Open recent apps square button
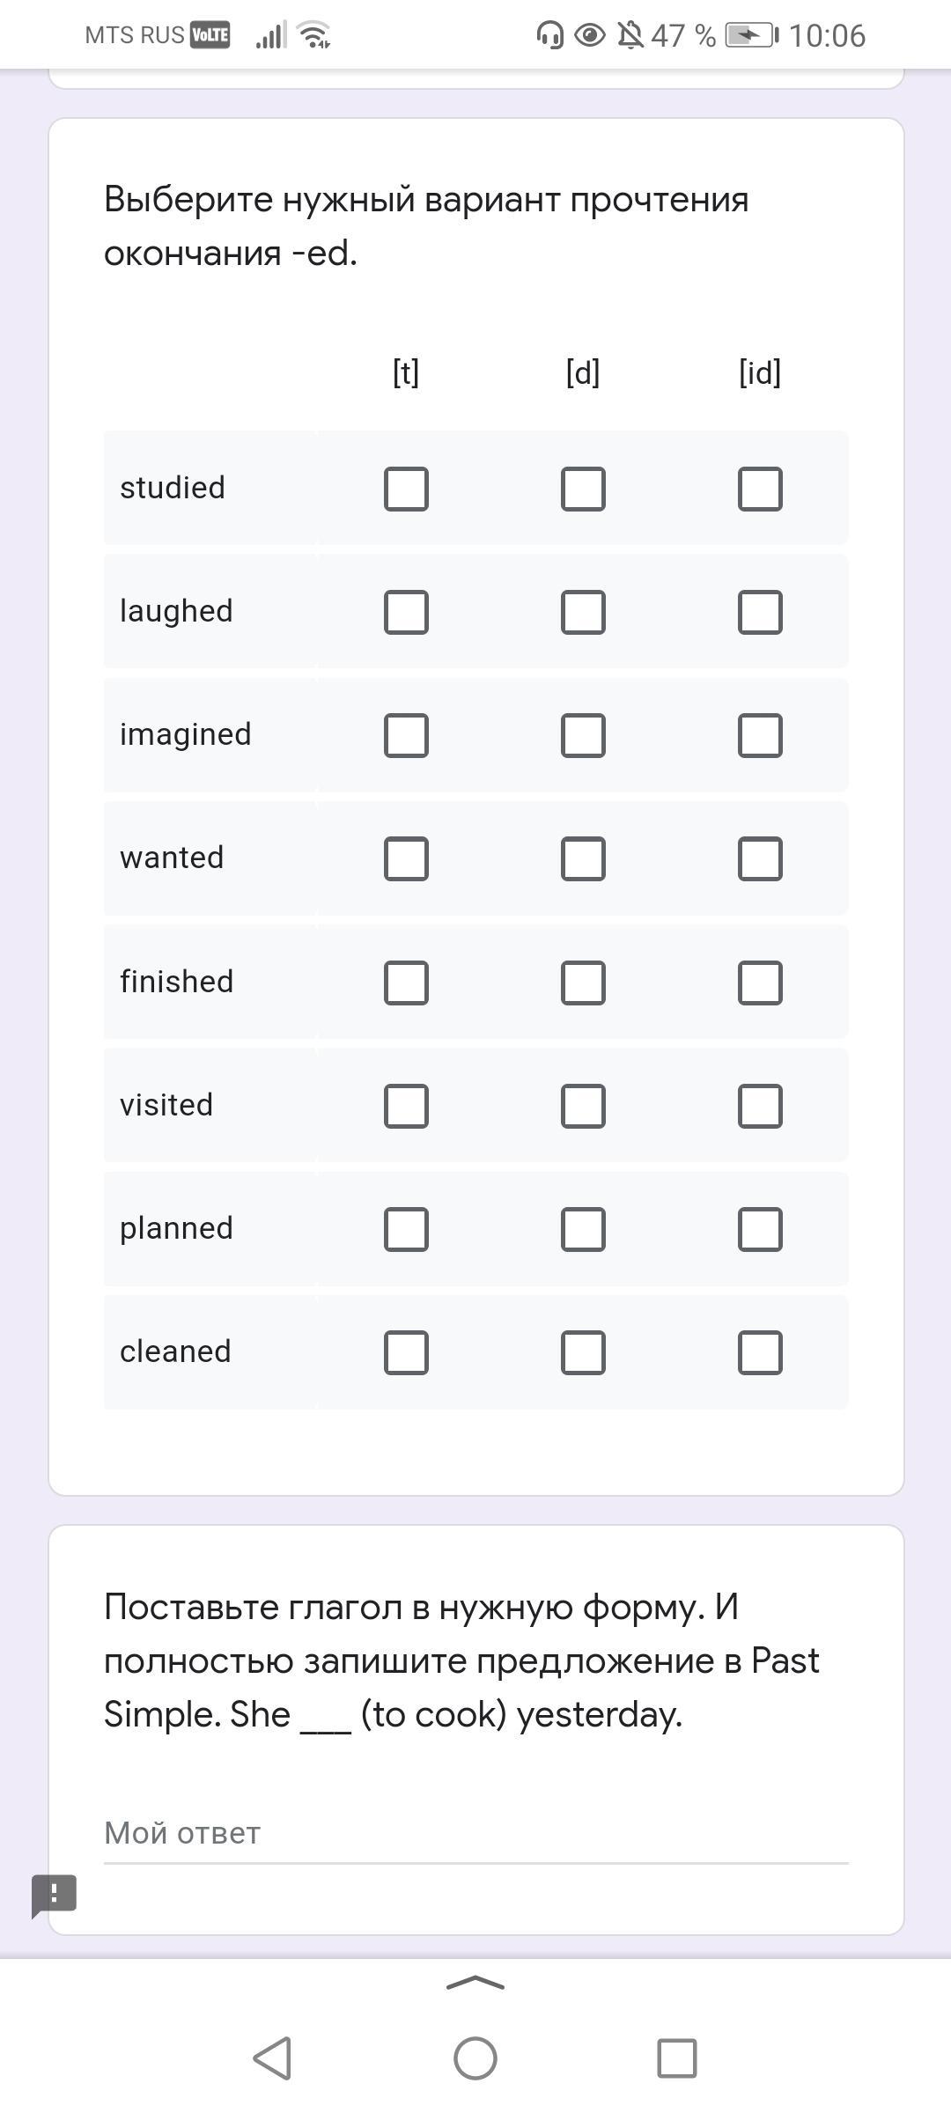951x2113 pixels. (x=676, y=2058)
